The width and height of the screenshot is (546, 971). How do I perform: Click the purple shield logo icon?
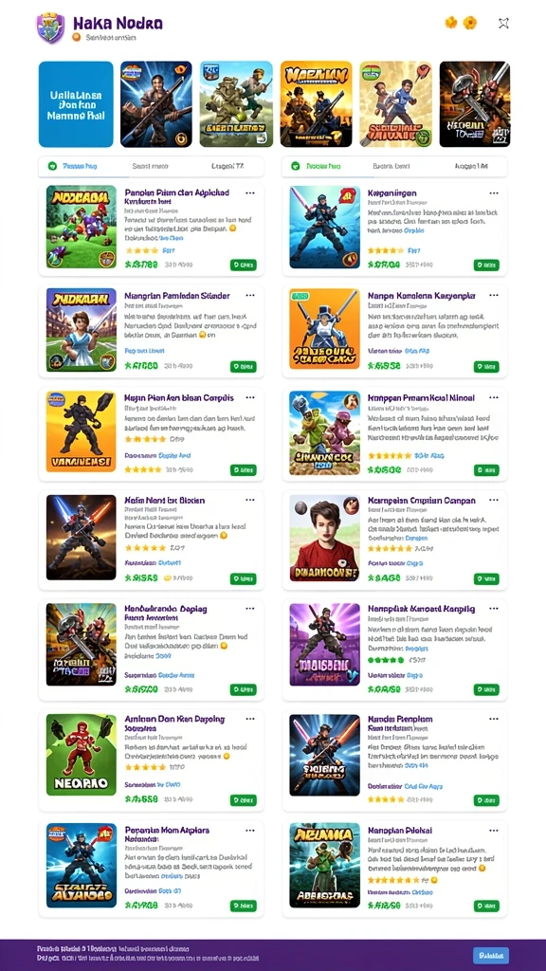(50, 28)
